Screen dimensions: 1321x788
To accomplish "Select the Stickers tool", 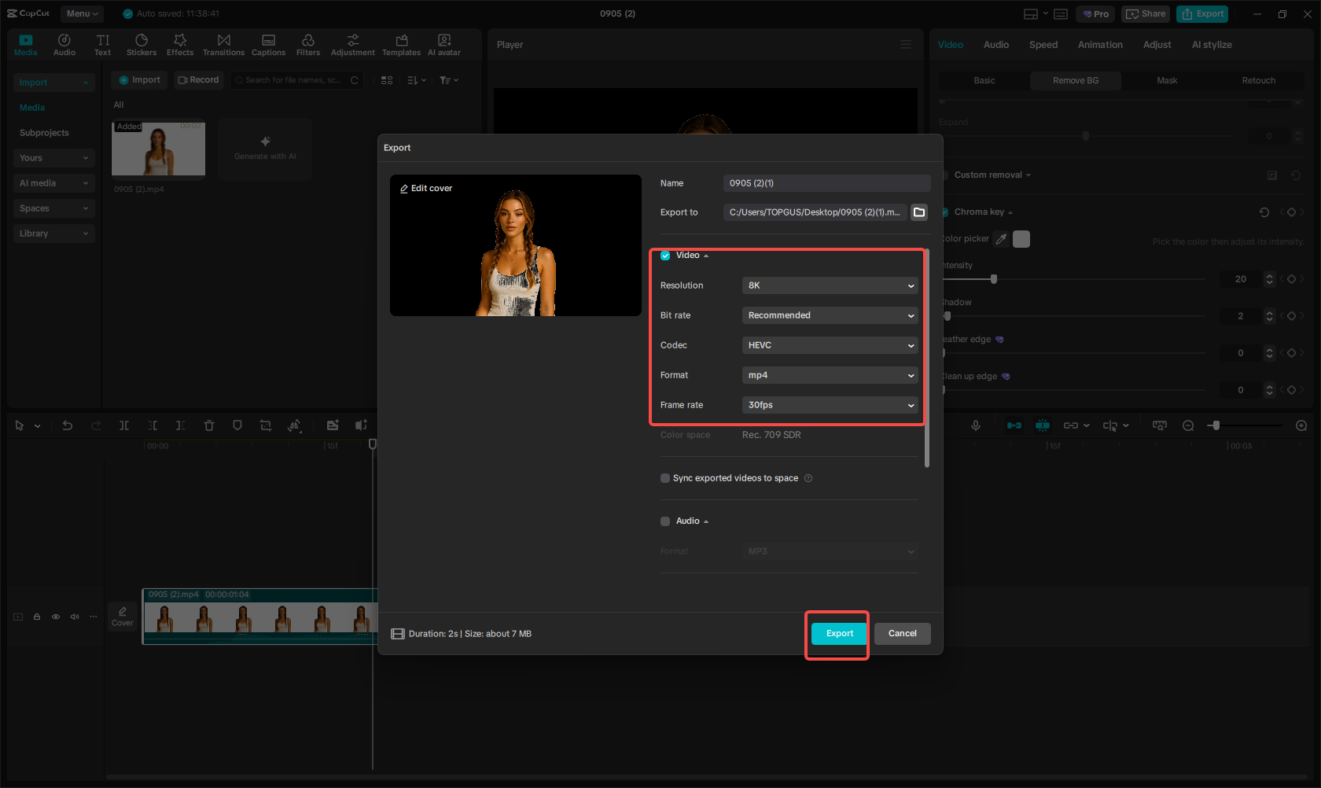I will [142, 44].
